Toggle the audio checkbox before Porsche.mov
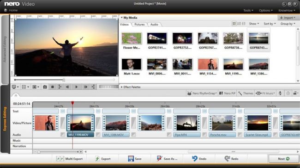Image resolution: width=300 pixels, height=168 pixels. [204, 135]
